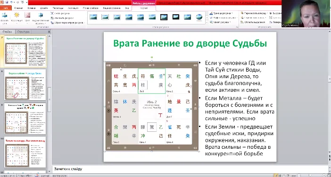331x177 pixels.
Task: Click the zoom out minus button
Action: click(x=298, y=175)
